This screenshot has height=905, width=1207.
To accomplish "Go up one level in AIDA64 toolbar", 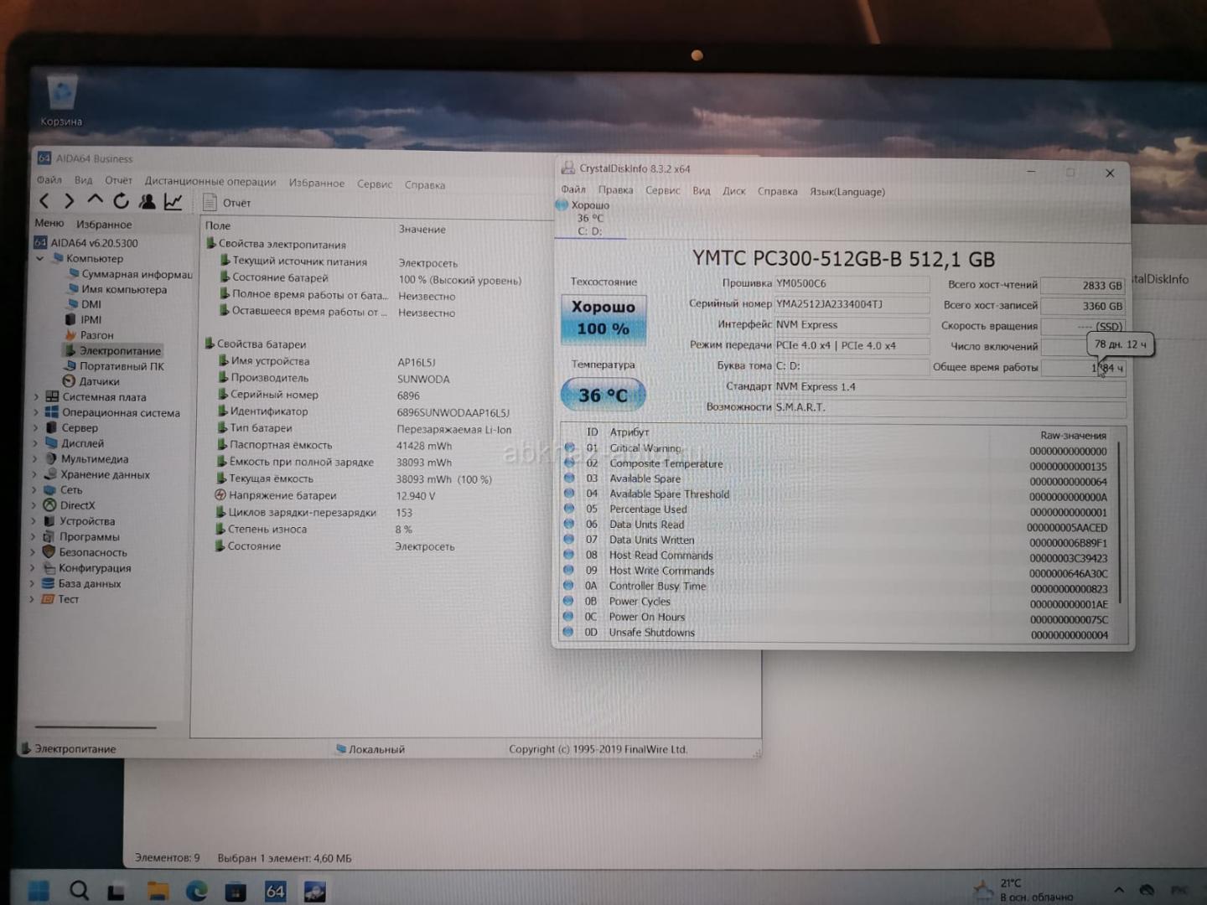I will [95, 201].
